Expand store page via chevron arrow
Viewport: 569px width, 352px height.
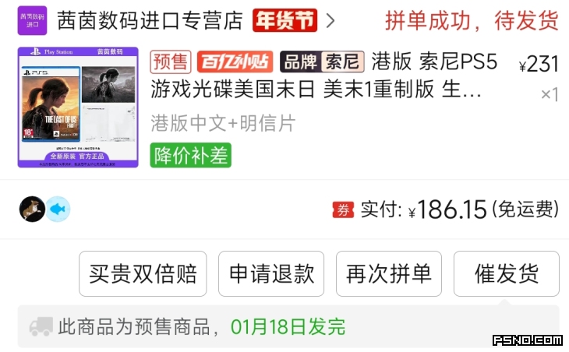(330, 20)
